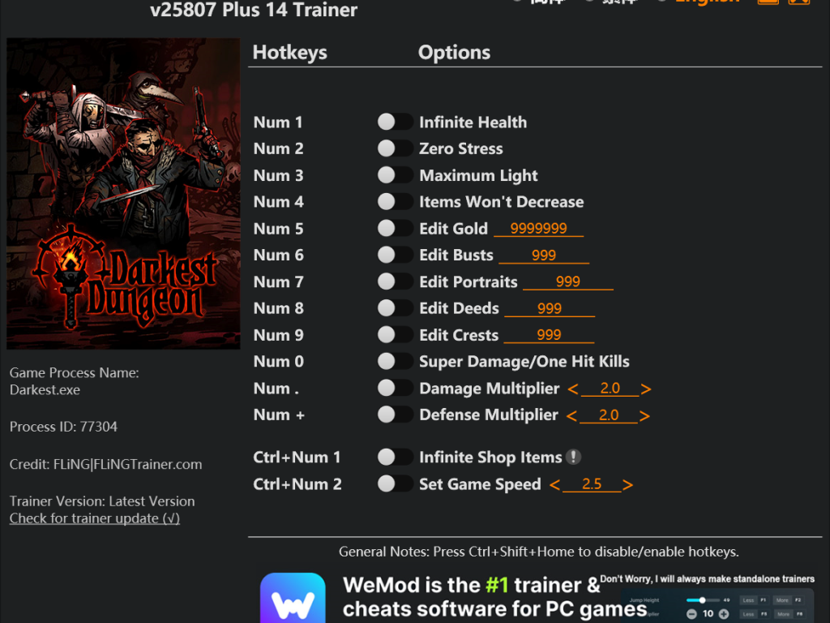
Task: Click the Edit Busts value field
Action: [x=544, y=256]
